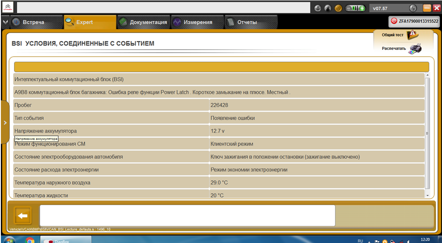Click the round icon next to v07.57
This screenshot has width=442, height=243.
[413, 8]
